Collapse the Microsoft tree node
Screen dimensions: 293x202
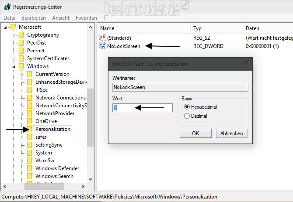[x=5, y=27]
